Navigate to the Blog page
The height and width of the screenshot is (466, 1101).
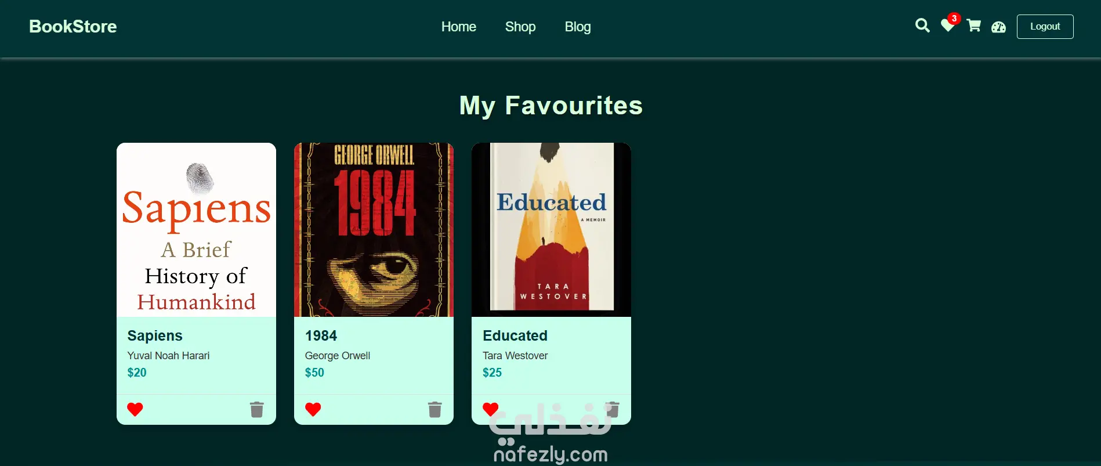click(578, 27)
